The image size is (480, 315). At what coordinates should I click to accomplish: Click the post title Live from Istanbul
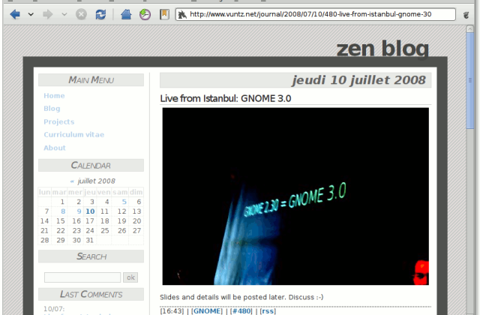coord(226,98)
